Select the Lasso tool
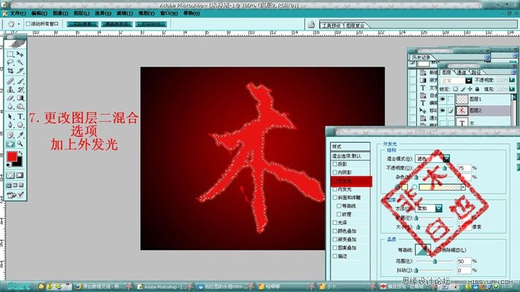 pyautogui.click(x=10, y=62)
